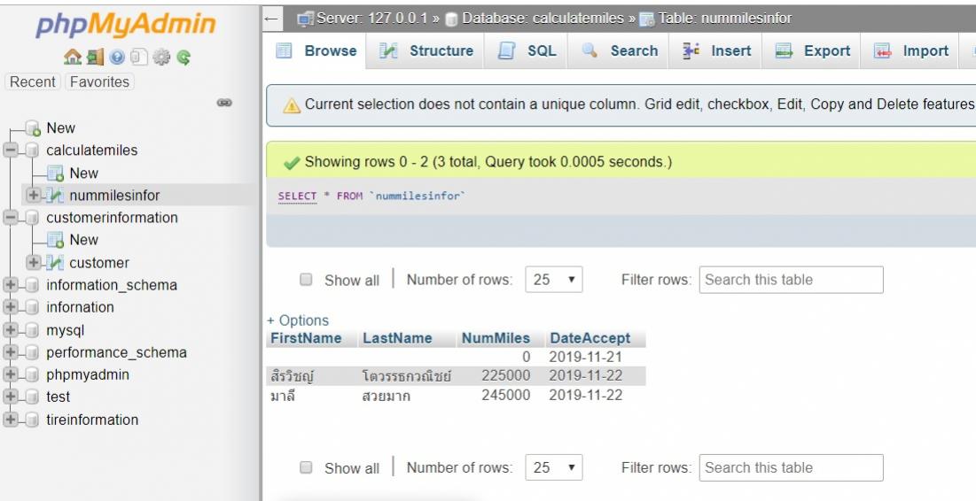Sort by LastName column header
This screenshot has width=976, height=501.
397,338
